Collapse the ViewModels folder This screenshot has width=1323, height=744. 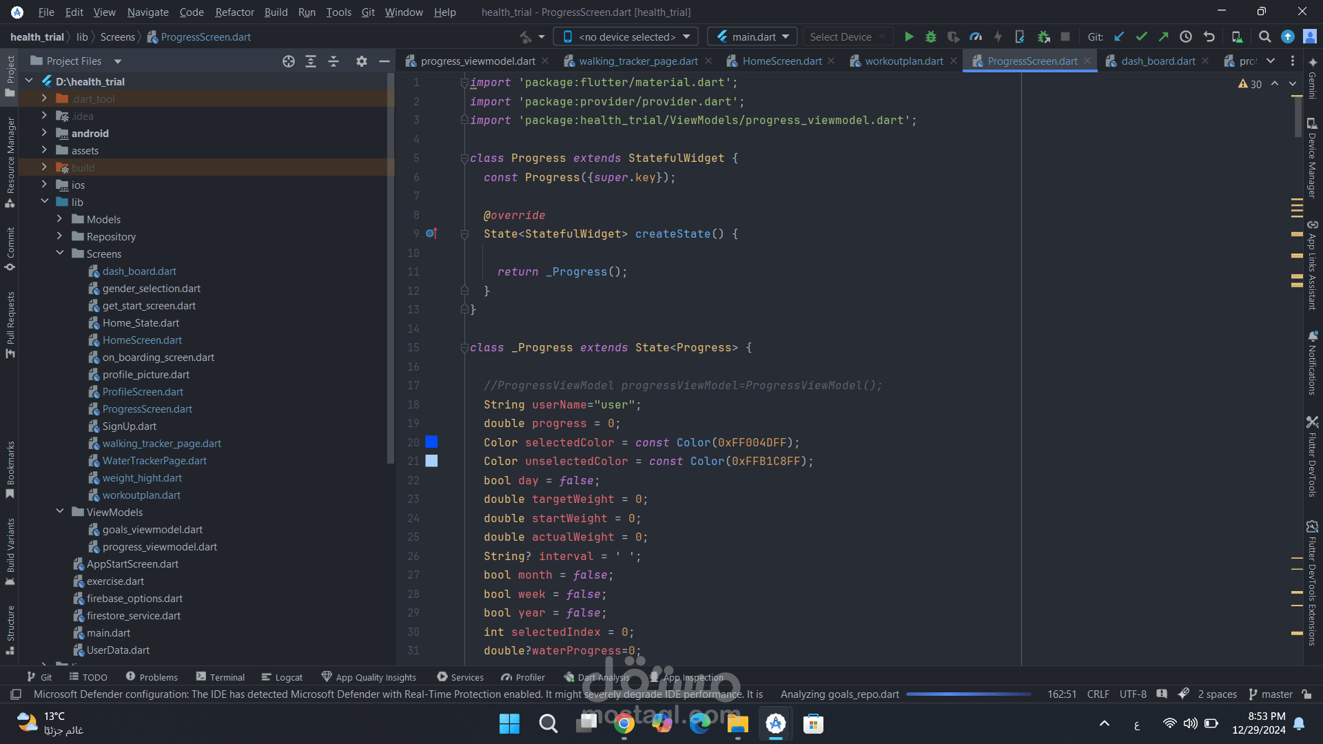[x=60, y=512]
